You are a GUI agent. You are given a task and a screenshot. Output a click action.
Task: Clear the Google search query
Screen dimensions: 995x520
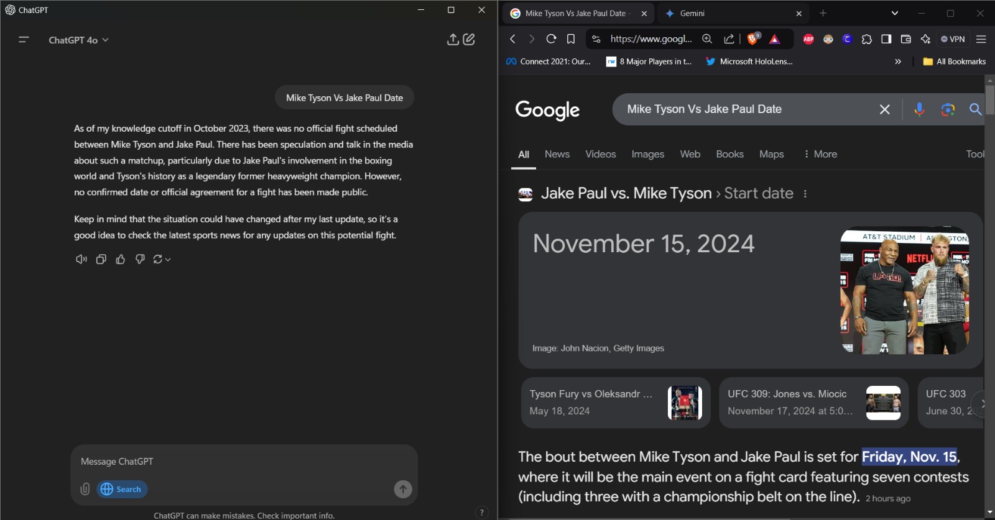click(x=884, y=109)
